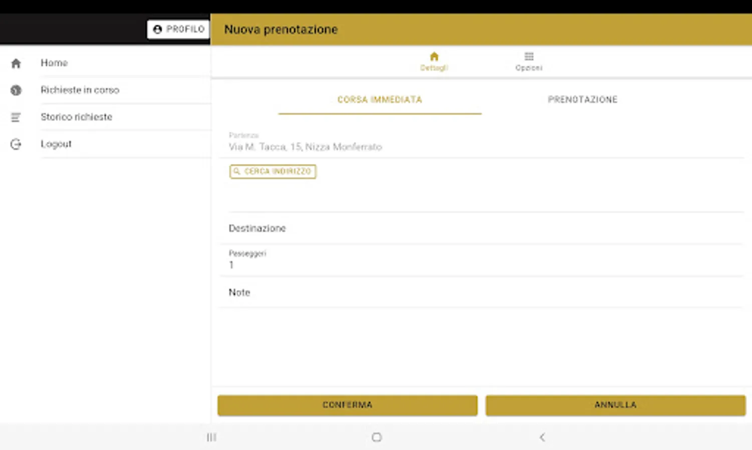Screen dimensions: 752x450
Task: Confirm booking with Conferma button
Action: 347,405
